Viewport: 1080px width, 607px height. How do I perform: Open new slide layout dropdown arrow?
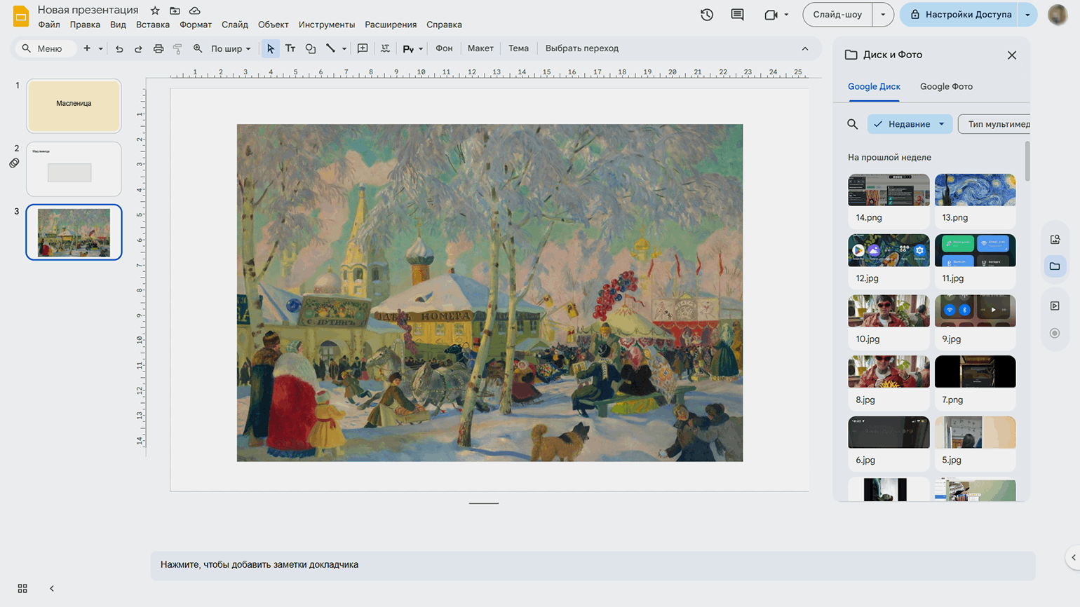point(100,48)
